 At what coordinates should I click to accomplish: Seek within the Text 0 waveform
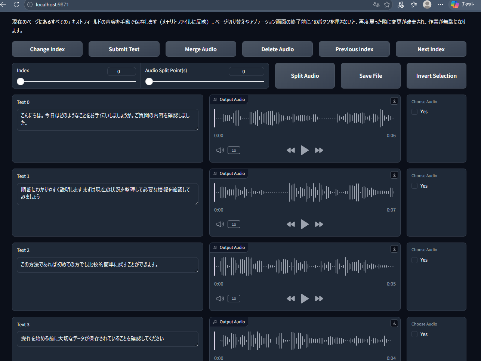305,118
